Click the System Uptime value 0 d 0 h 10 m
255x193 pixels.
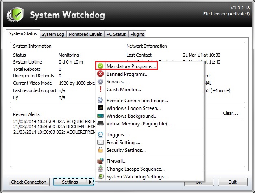(71, 62)
